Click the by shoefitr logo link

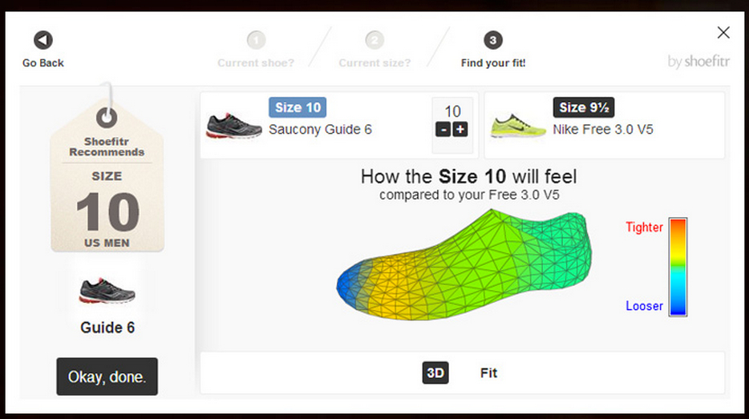698,62
